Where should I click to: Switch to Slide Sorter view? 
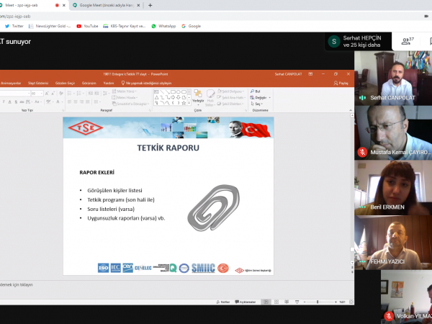[x=276, y=302]
